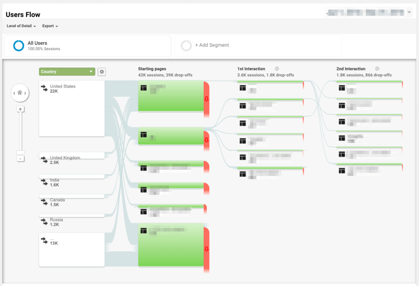
Task: Zoom out with the minus icon
Action: (20, 158)
